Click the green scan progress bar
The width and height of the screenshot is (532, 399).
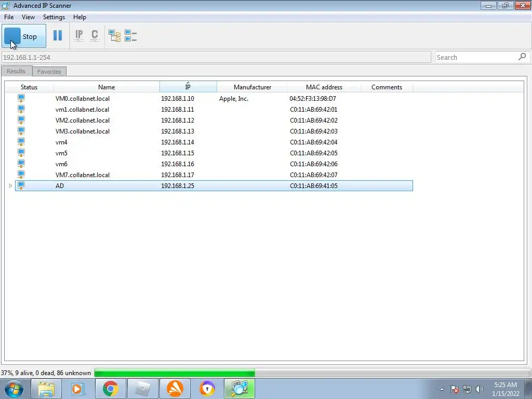tap(175, 373)
